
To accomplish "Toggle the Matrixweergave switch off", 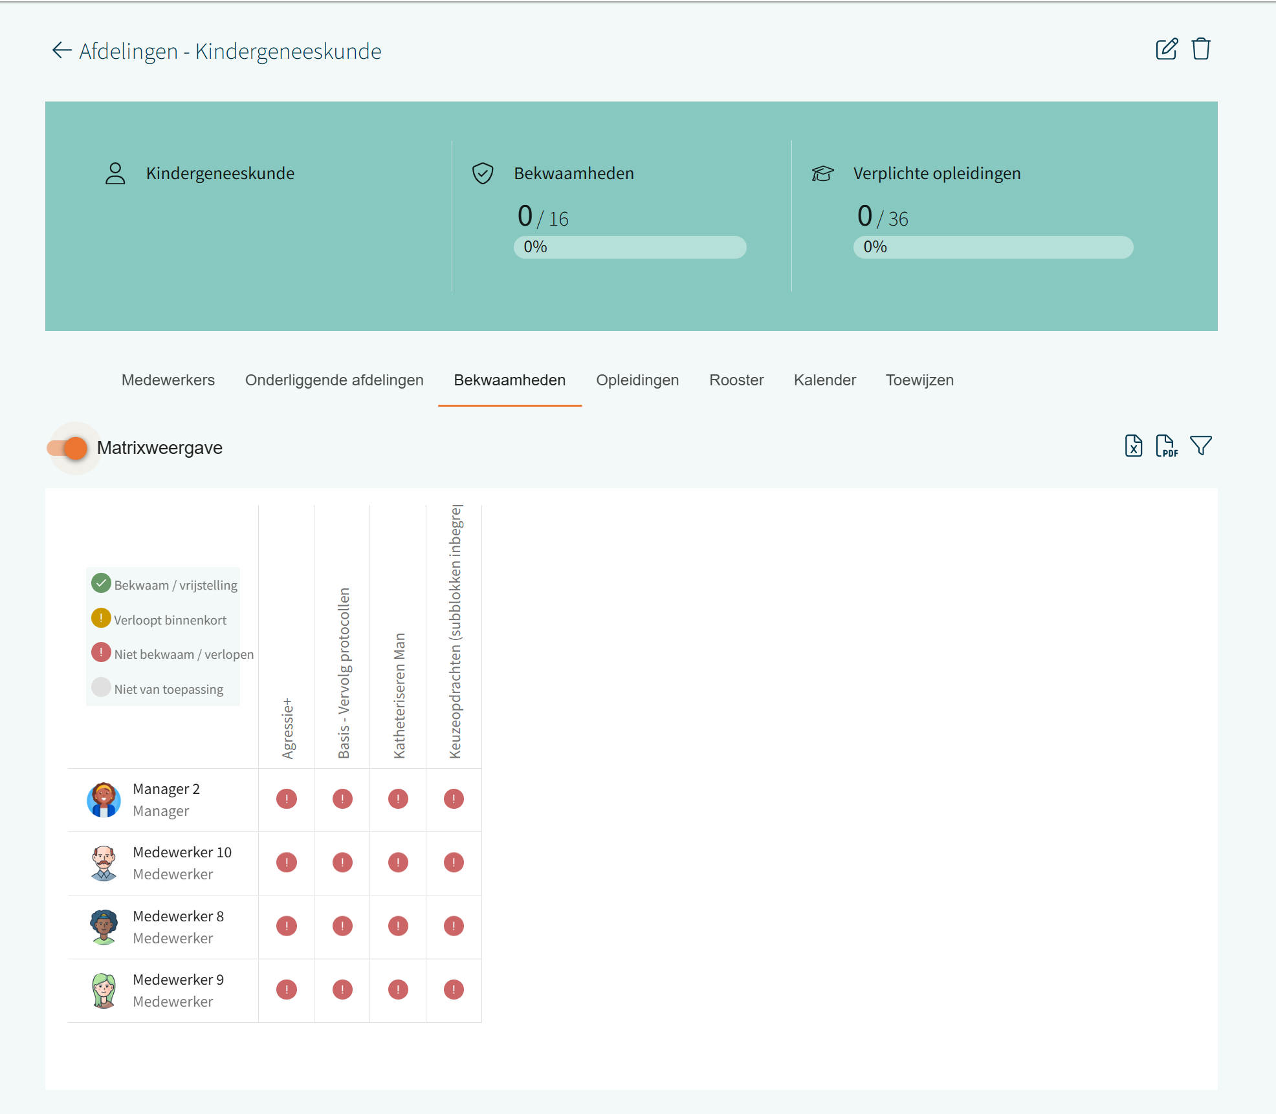I will 68,448.
